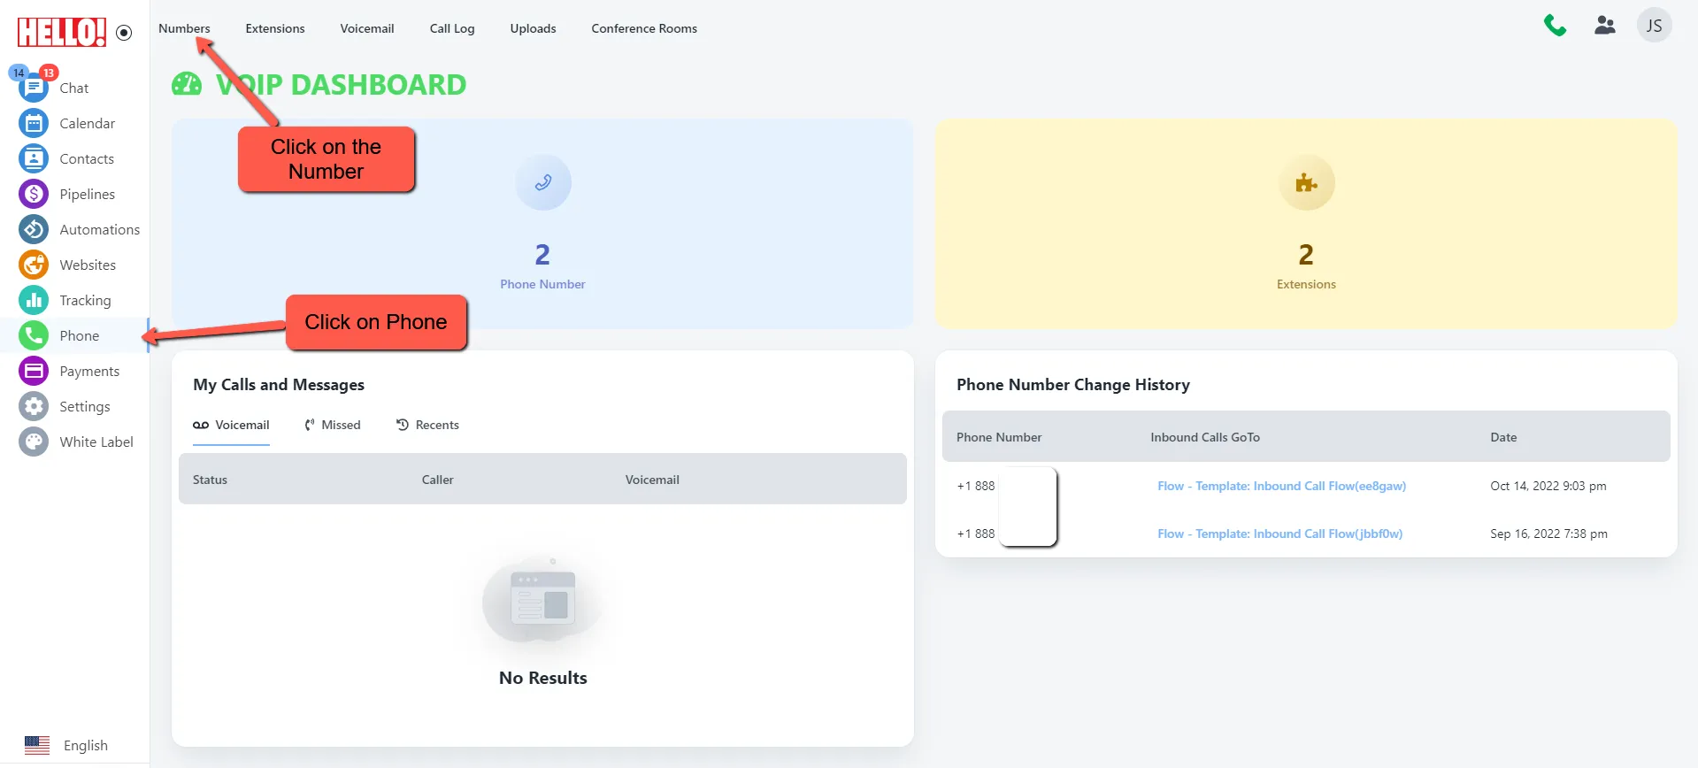The height and width of the screenshot is (768, 1698).
Task: Open Inbound Call Flow(jbbf0w) link
Action: click(1279, 534)
